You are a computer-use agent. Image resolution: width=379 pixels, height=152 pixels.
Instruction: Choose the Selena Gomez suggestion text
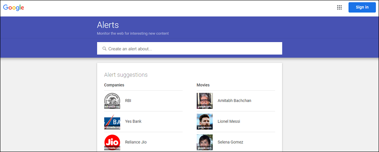(230, 142)
